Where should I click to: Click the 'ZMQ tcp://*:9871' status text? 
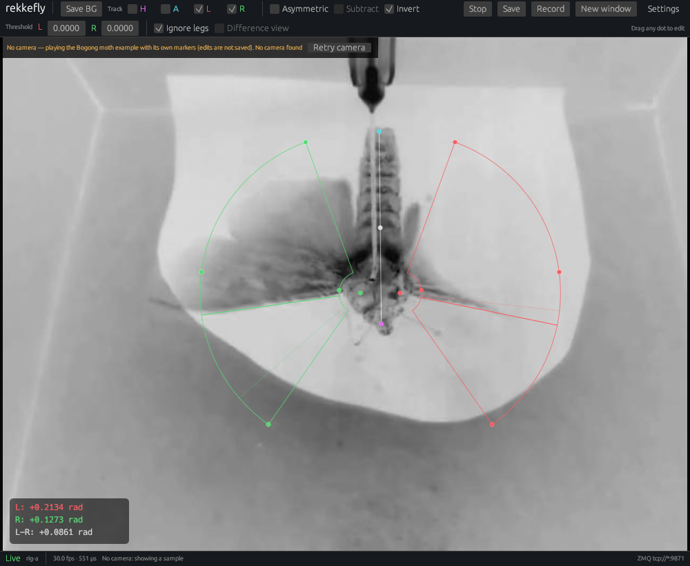pyautogui.click(x=661, y=558)
